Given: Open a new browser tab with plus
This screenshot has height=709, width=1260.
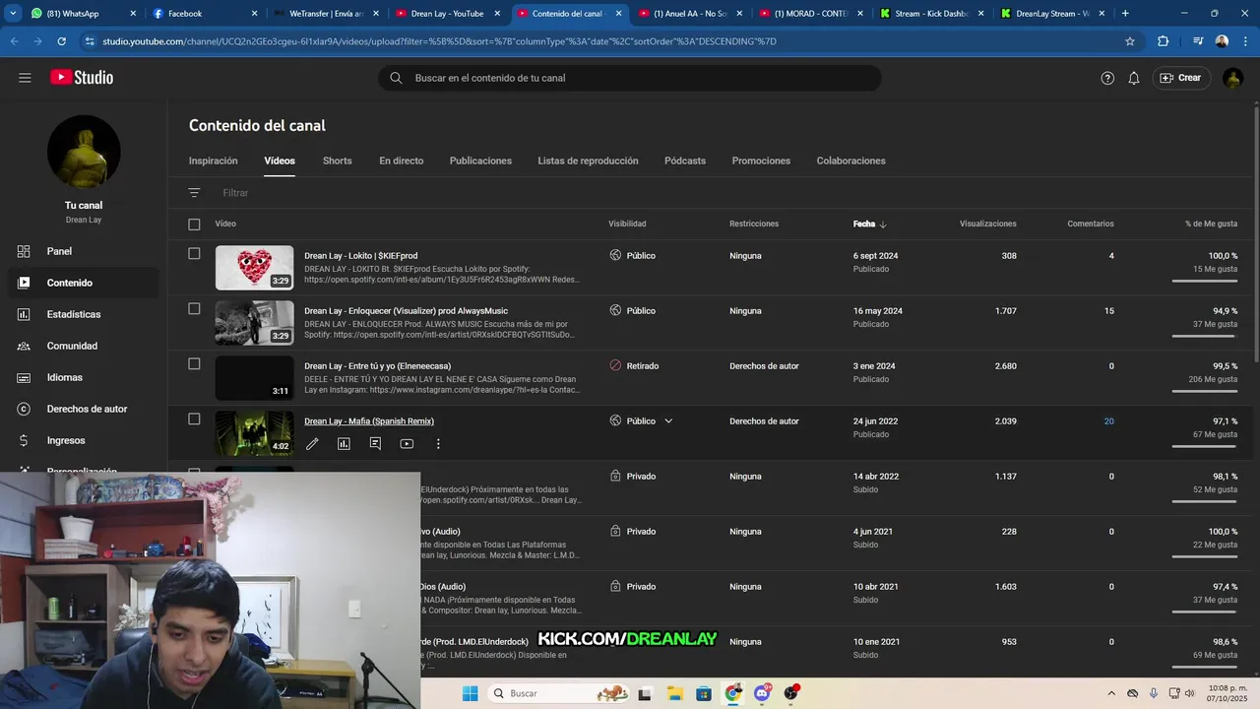Looking at the screenshot, I should point(1125,14).
